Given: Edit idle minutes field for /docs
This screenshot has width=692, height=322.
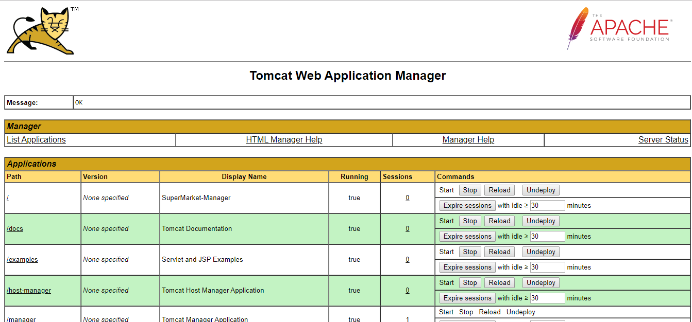Looking at the screenshot, I should click(x=548, y=237).
